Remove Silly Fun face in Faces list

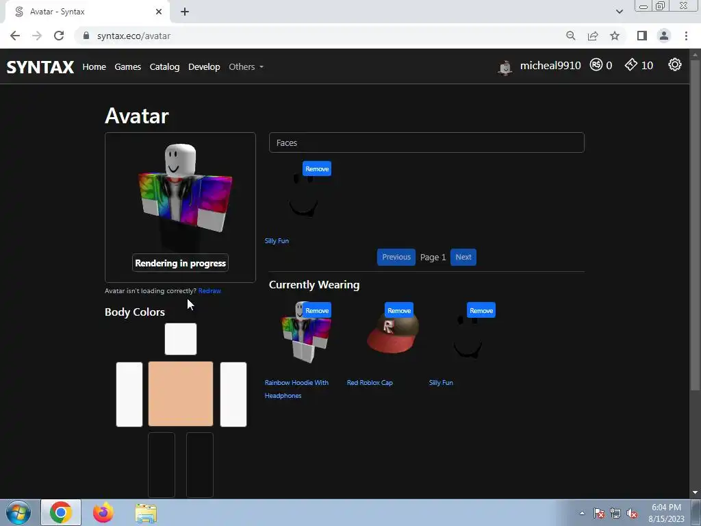317,168
